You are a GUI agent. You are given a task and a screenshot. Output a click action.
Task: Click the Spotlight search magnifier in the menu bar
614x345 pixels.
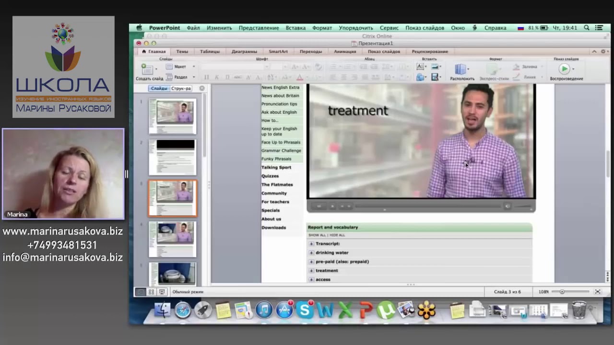[587, 28]
